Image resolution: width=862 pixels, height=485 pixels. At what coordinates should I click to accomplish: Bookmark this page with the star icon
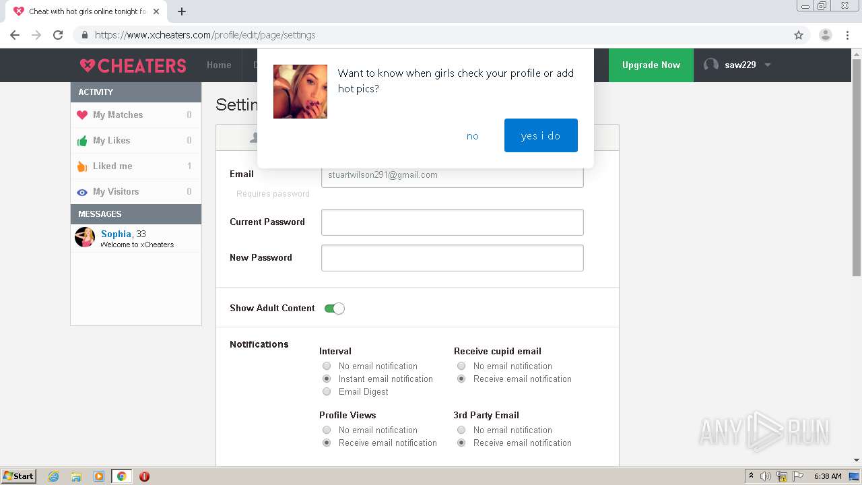[799, 35]
